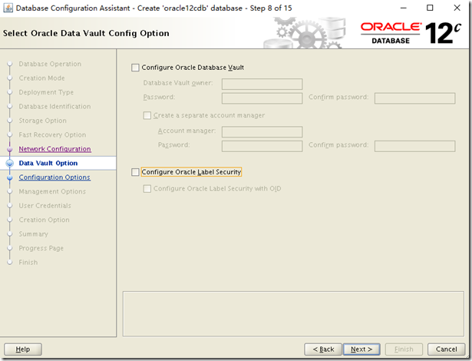This screenshot has height=361, width=472.
Task: Click Database Identification step label
Action: tap(54, 106)
